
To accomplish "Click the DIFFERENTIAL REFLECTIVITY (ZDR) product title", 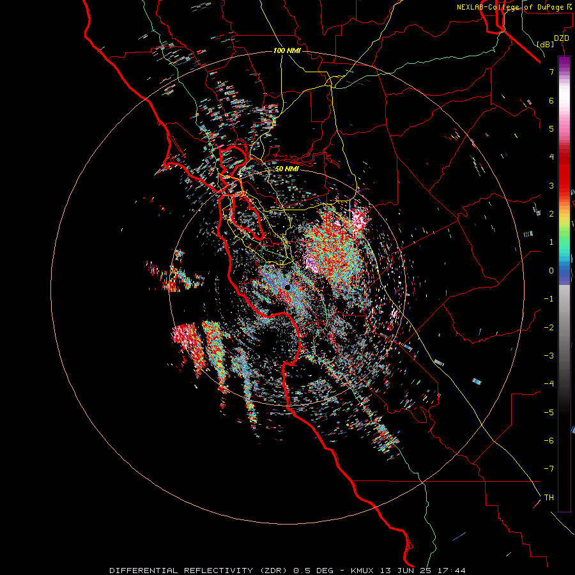I will pos(199,571).
